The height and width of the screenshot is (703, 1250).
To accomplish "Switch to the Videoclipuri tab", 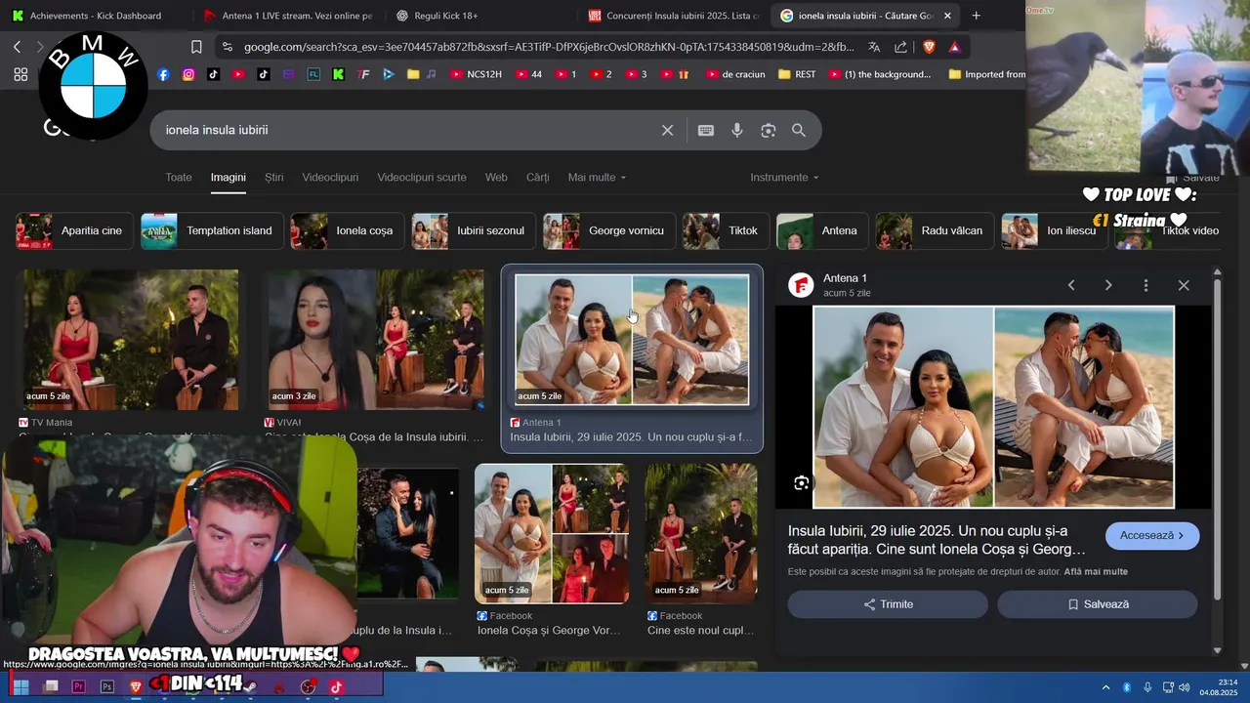I will click(330, 178).
